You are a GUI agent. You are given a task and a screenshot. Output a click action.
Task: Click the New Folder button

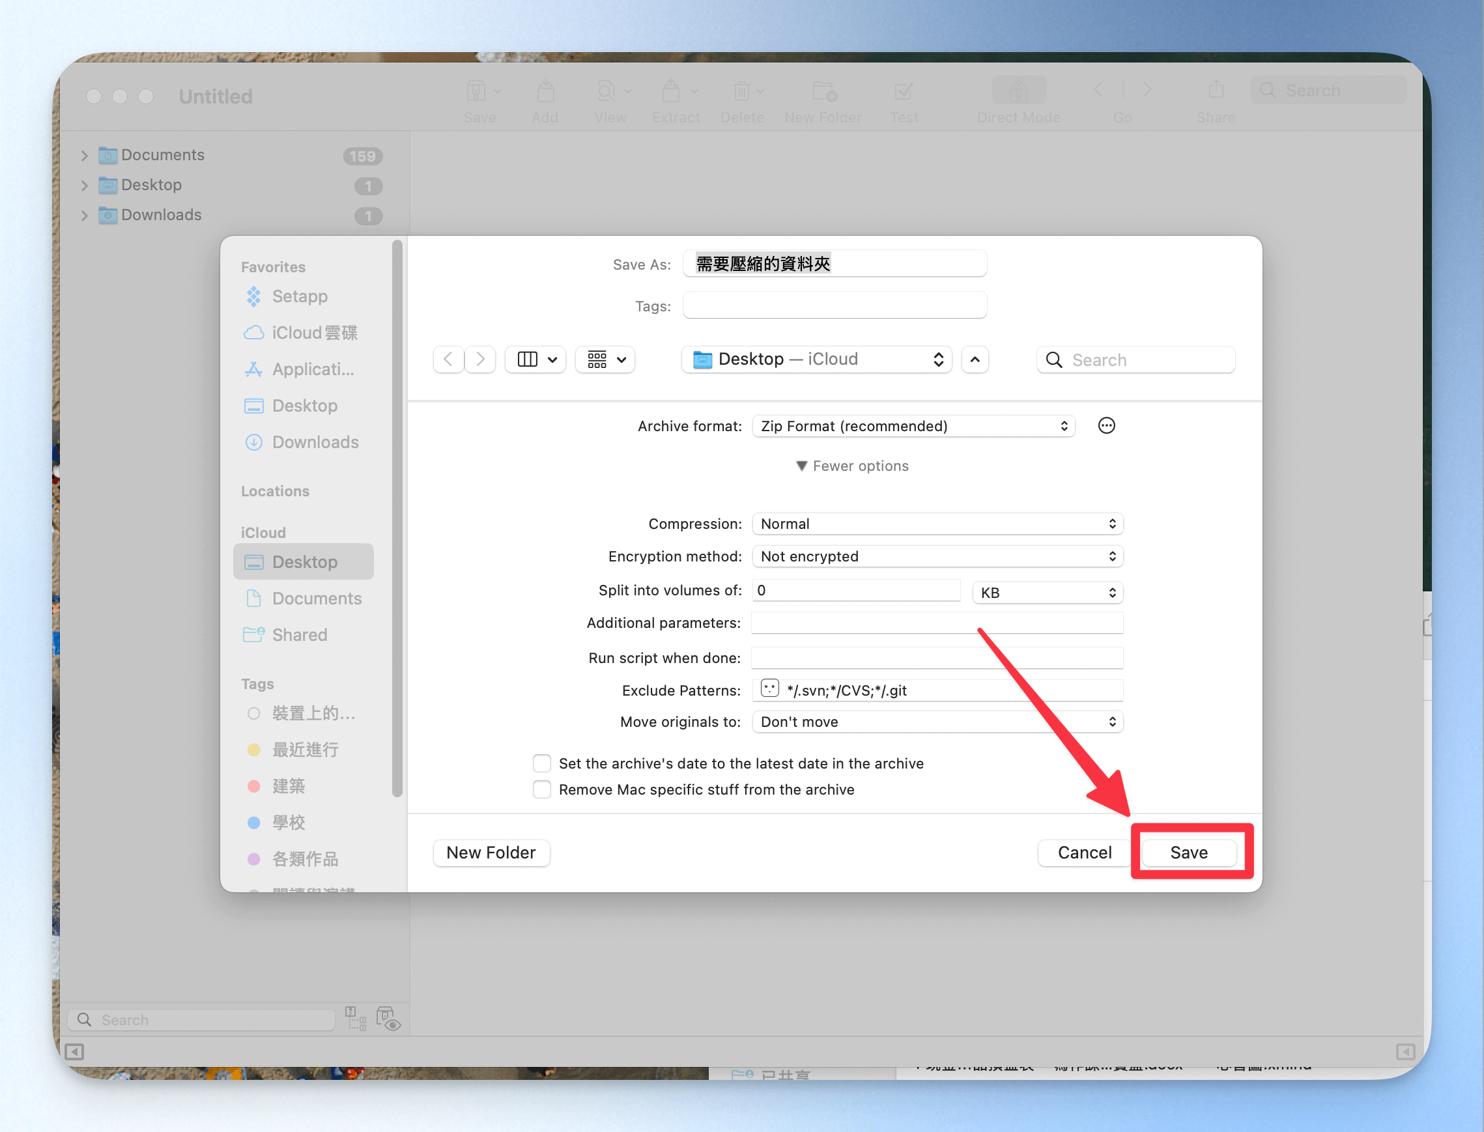coord(491,853)
